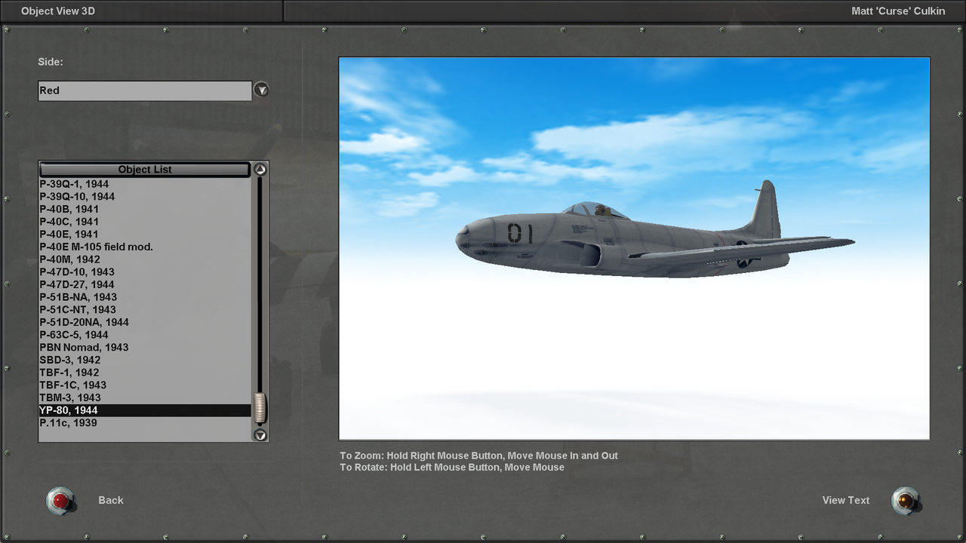Click the scroll-down arrow below the scrollbar
The height and width of the screenshot is (543, 966).
[x=260, y=435]
